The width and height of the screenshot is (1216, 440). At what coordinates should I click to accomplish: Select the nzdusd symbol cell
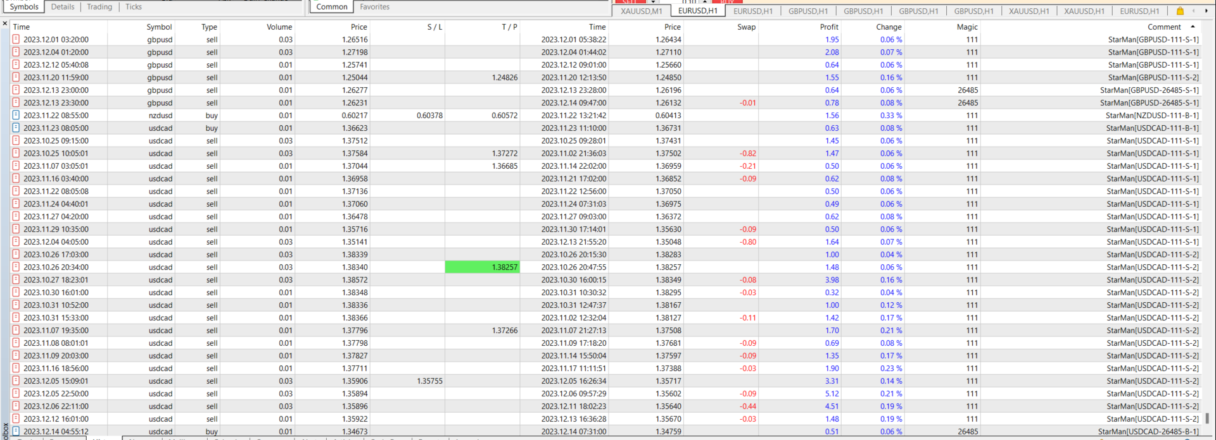tap(160, 115)
